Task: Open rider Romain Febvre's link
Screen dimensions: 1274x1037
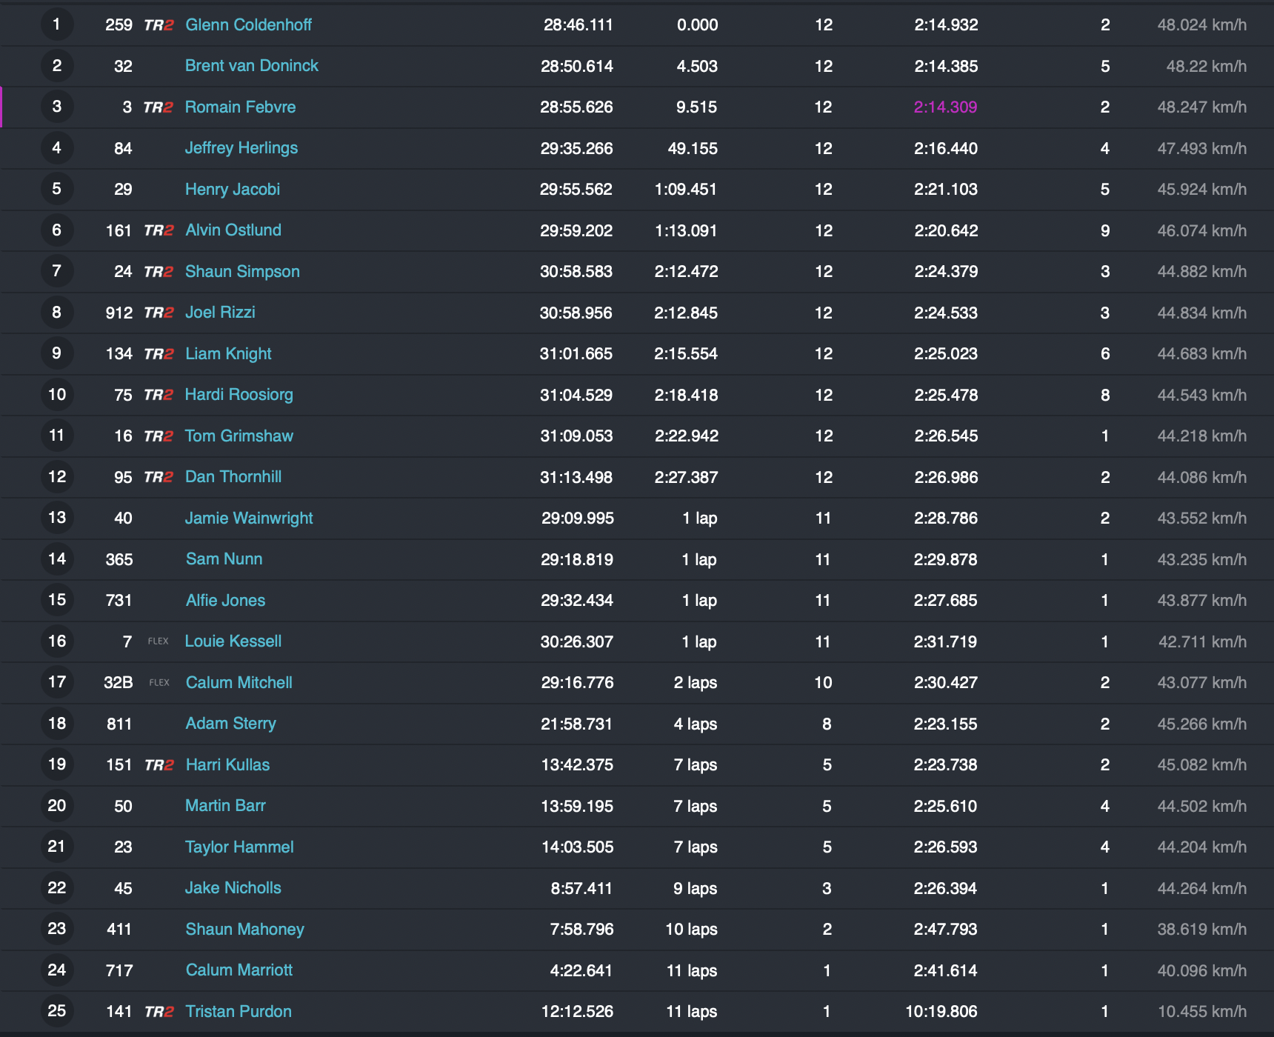Action: tap(240, 107)
